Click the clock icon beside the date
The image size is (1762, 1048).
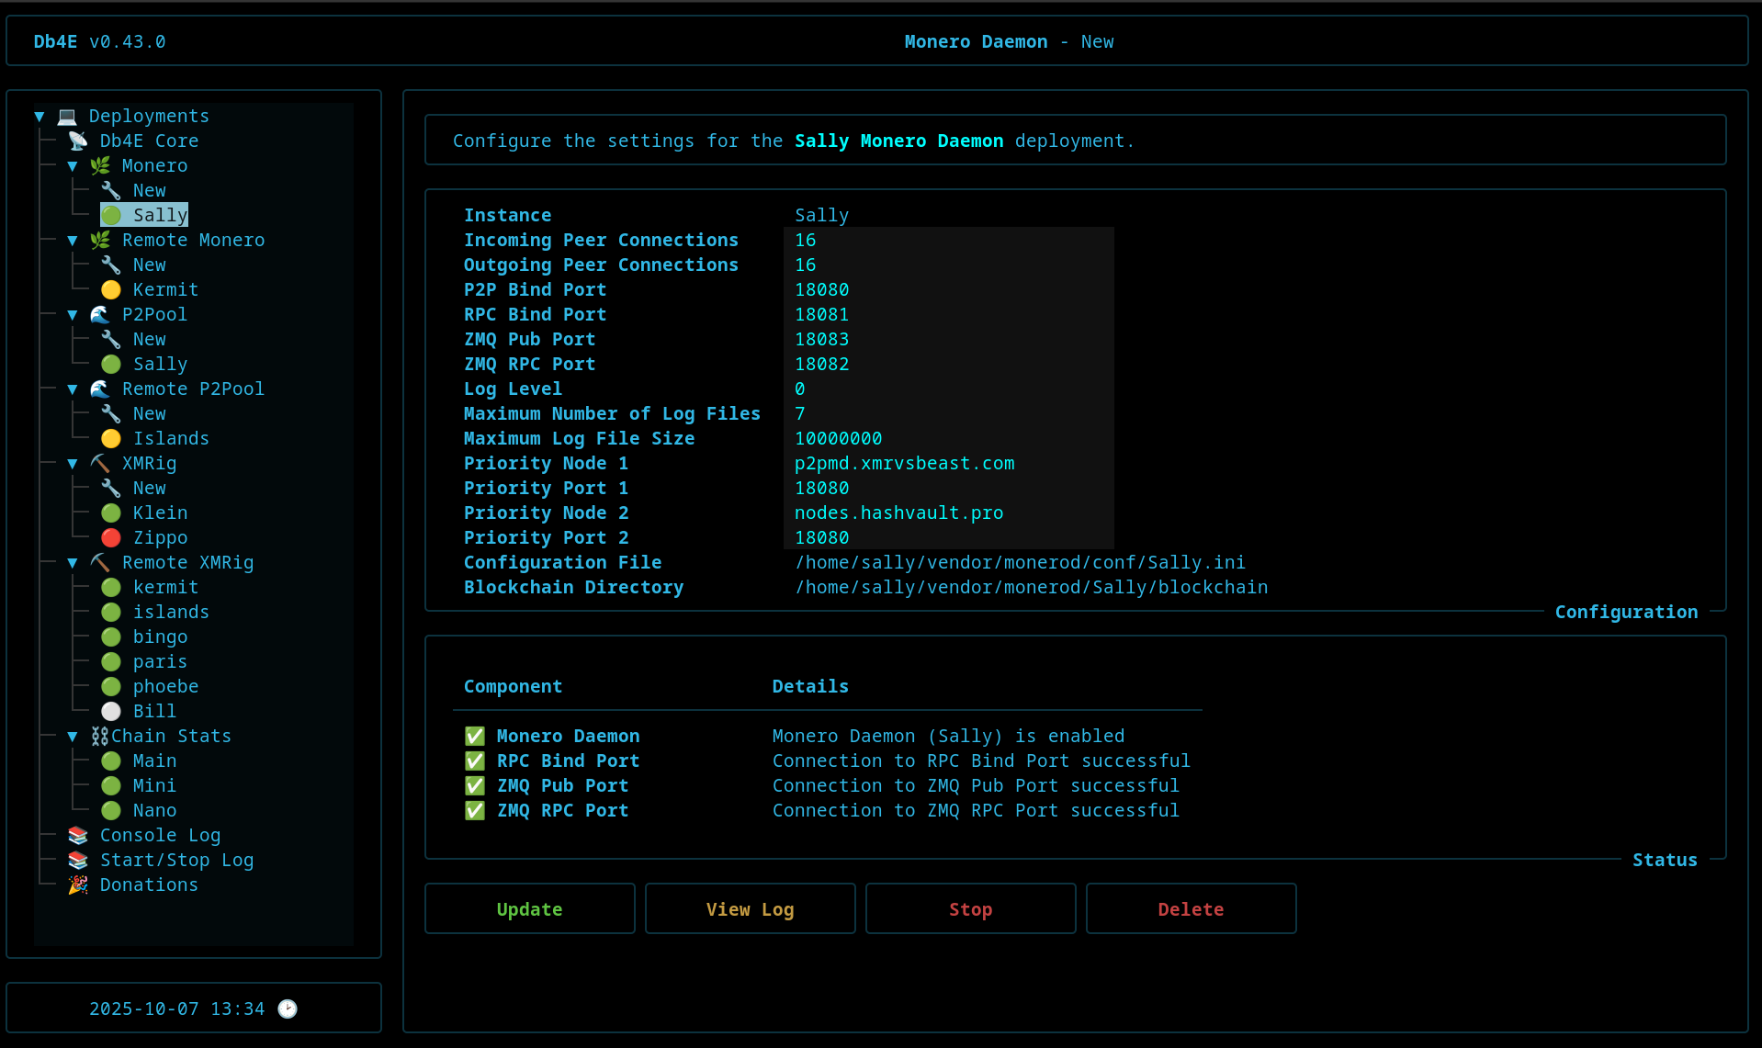(x=288, y=1009)
